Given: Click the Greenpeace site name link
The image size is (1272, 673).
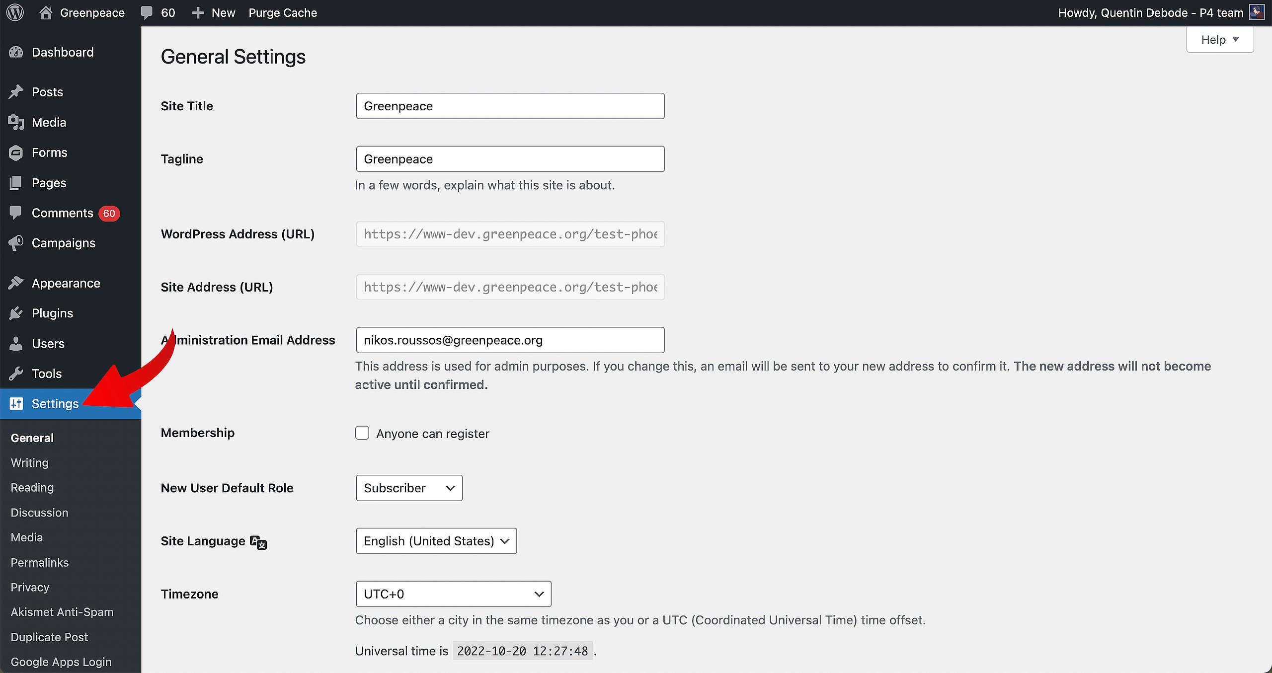Looking at the screenshot, I should [92, 13].
